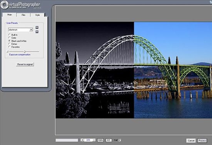Screen dimensions: 212x145
Task: Toggle the Half split-preview checkbox
Action: [x=119, y=140]
